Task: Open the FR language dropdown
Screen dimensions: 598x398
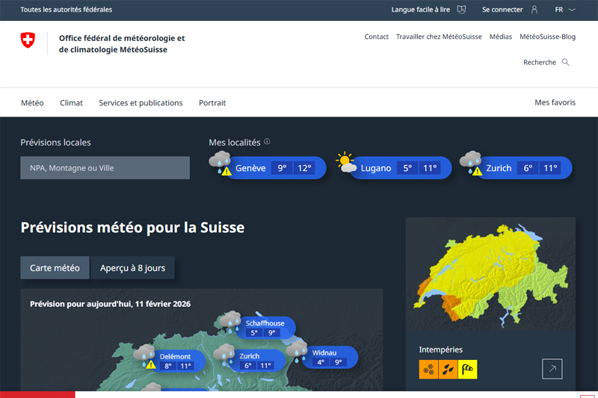Action: (x=564, y=10)
